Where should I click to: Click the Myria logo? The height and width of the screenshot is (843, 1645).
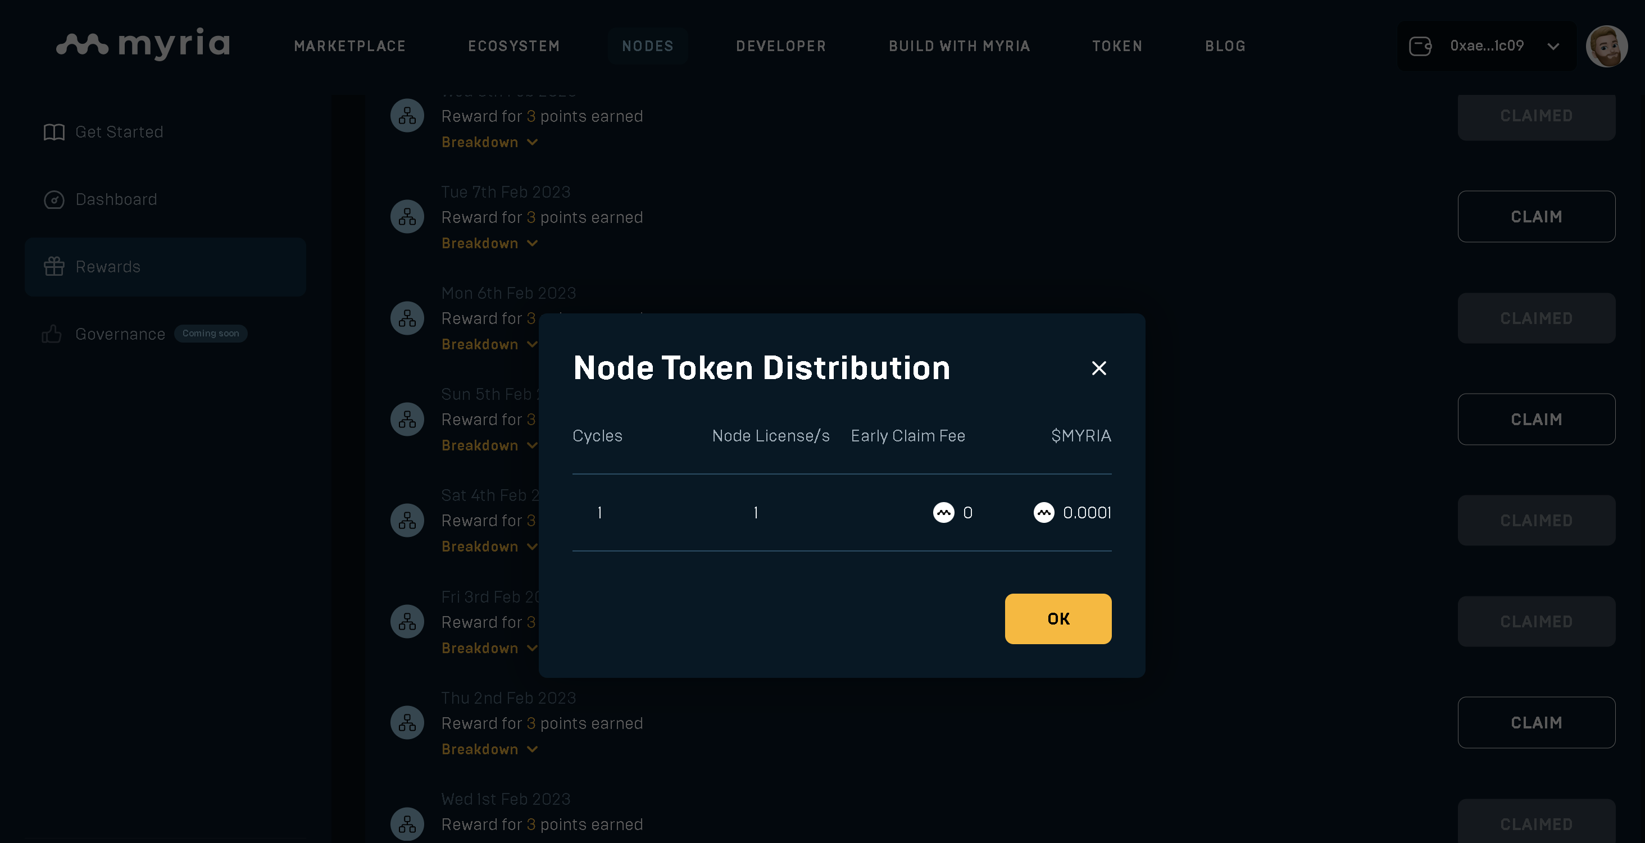point(143,44)
